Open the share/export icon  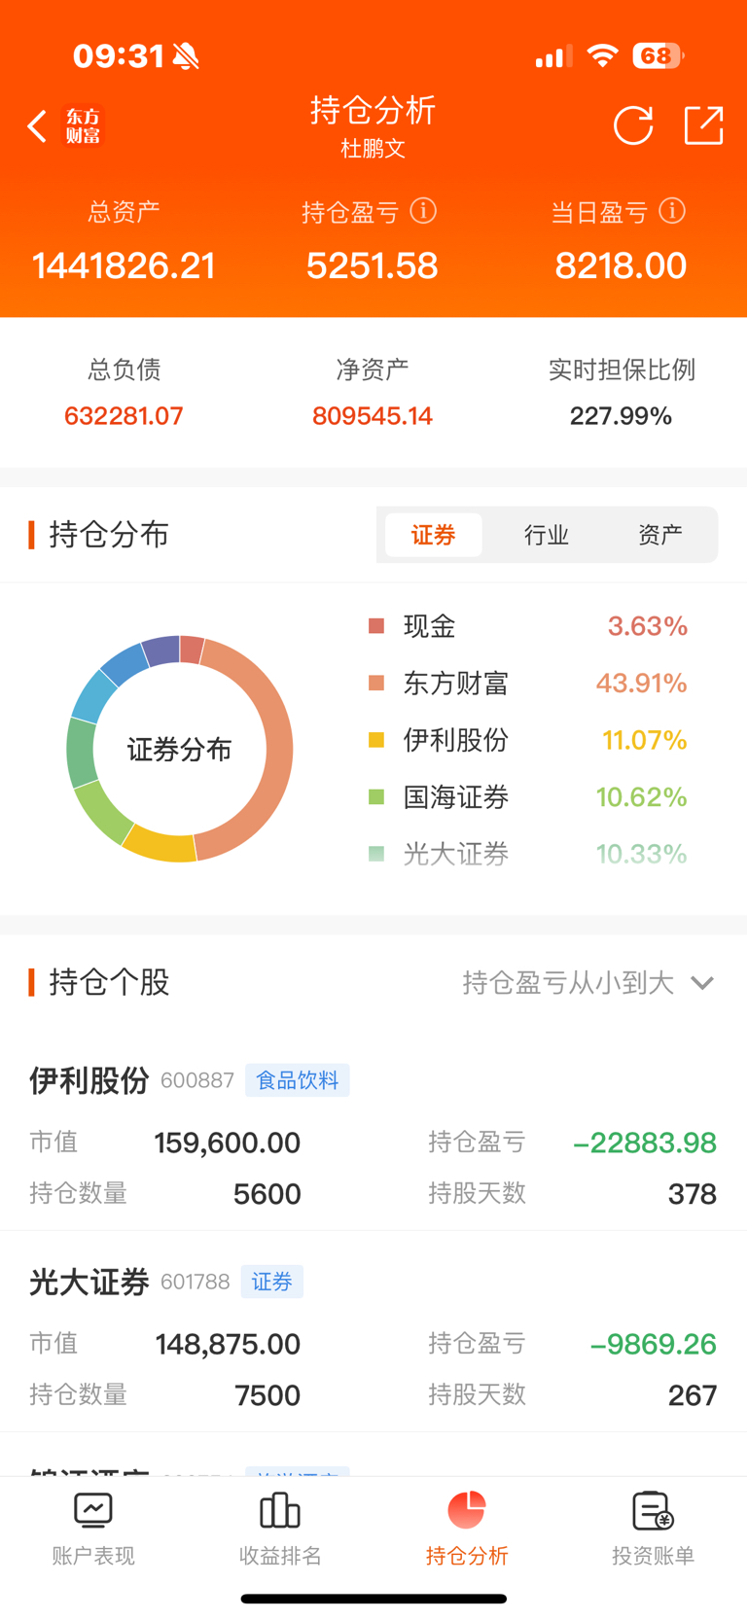pos(703,125)
